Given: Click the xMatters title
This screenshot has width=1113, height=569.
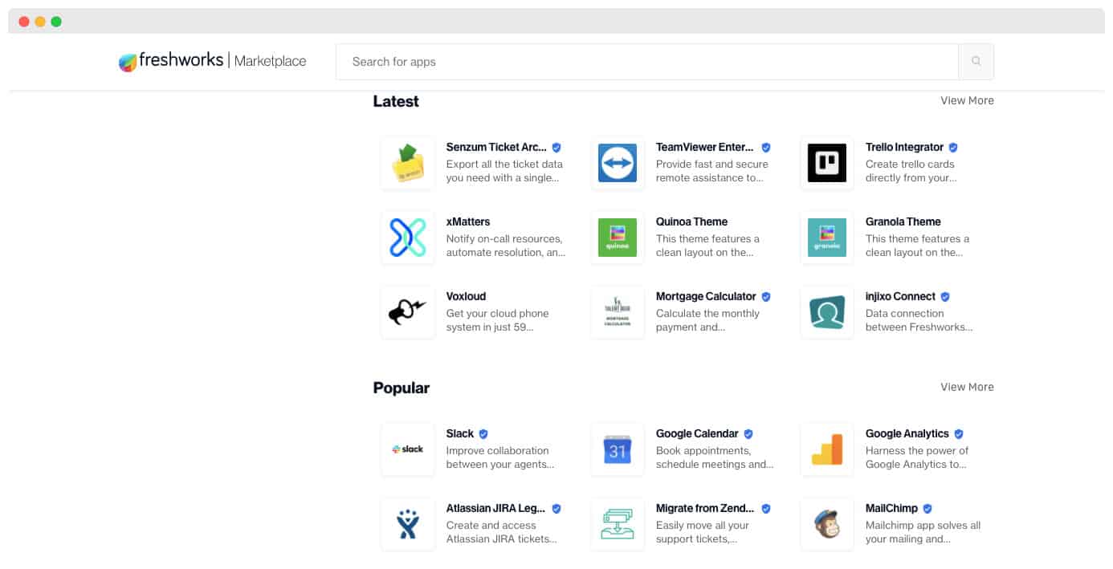Looking at the screenshot, I should 468,222.
